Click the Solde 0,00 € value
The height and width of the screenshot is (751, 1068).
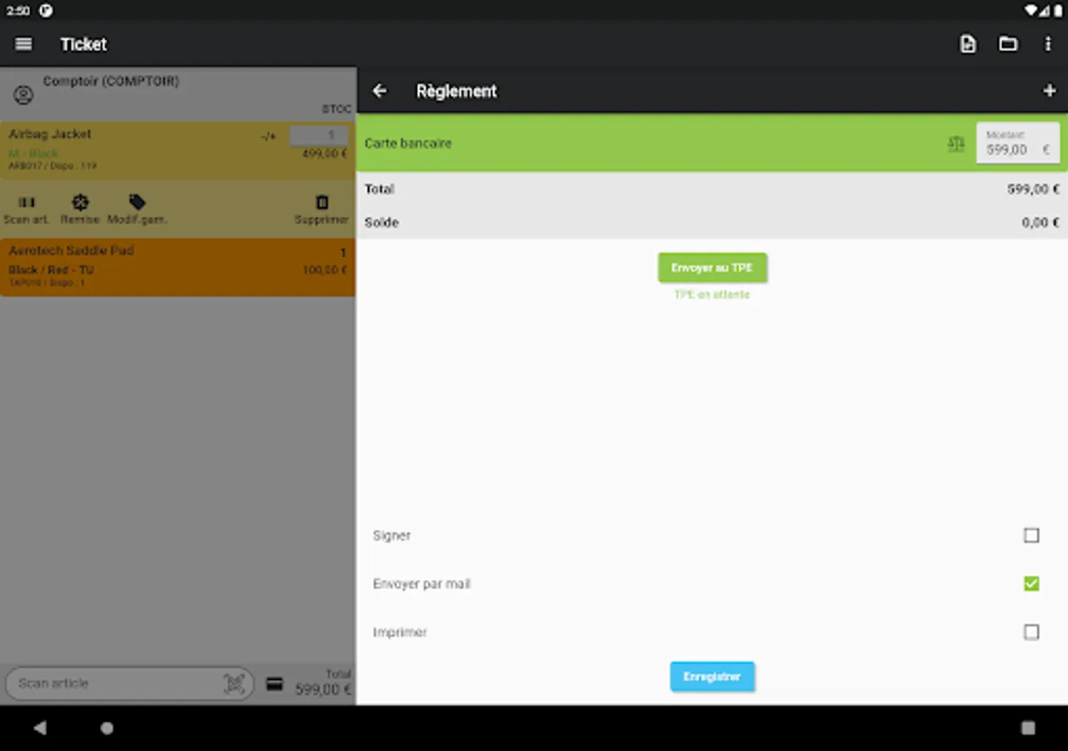coord(1040,223)
